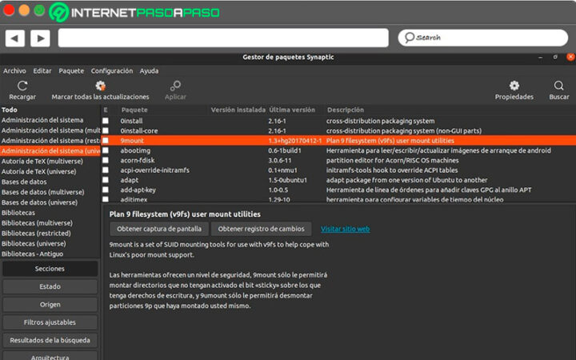Select Administración del sistema (mult section
Image resolution: width=576 pixels, height=360 pixels.
(50, 130)
